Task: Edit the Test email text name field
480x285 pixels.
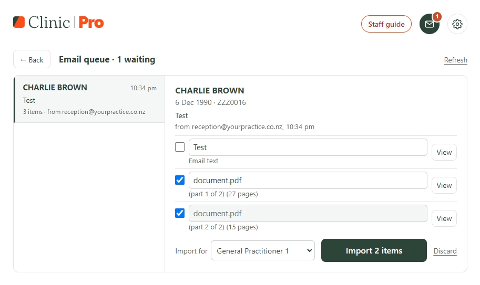Action: 308,147
